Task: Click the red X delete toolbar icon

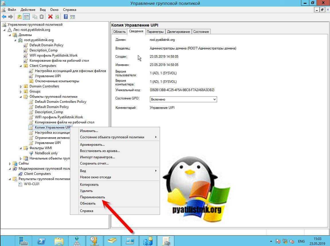Action: coord(50,17)
